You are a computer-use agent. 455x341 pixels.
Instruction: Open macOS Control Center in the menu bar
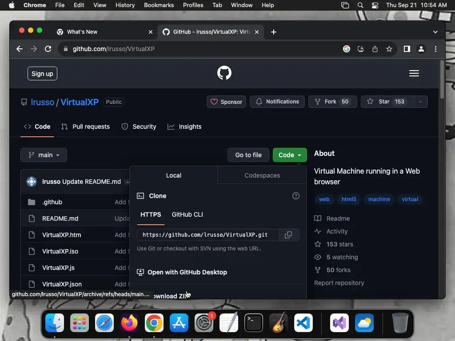375,5
